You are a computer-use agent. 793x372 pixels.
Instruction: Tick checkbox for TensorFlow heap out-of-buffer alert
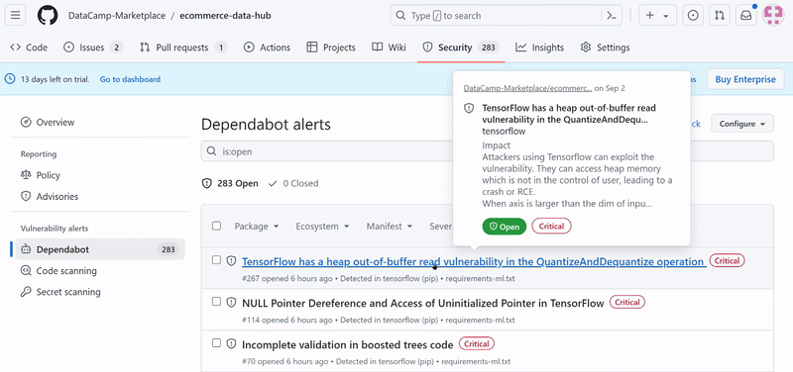point(216,260)
